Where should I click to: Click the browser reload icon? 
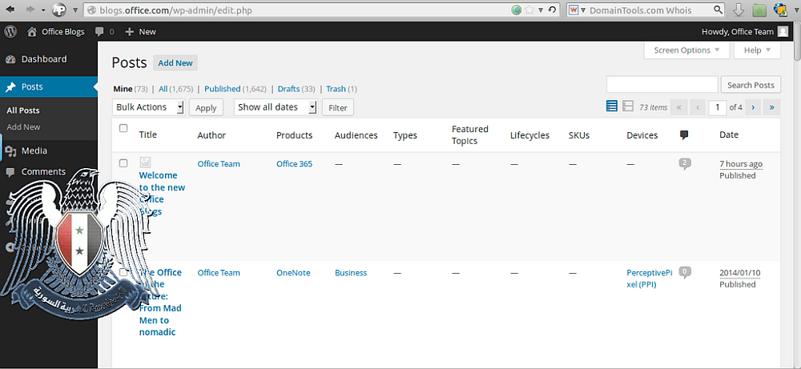(x=552, y=10)
